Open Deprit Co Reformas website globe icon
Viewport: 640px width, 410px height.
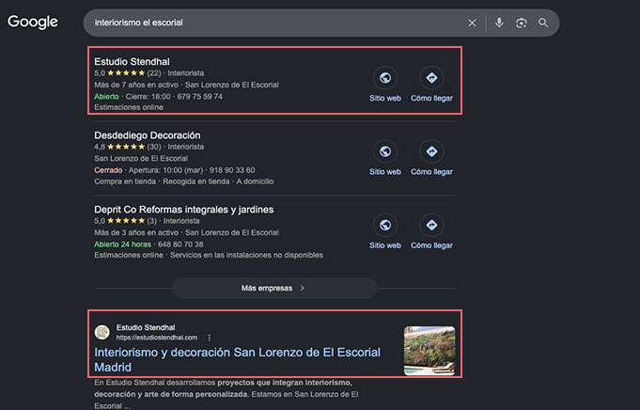coord(385,225)
